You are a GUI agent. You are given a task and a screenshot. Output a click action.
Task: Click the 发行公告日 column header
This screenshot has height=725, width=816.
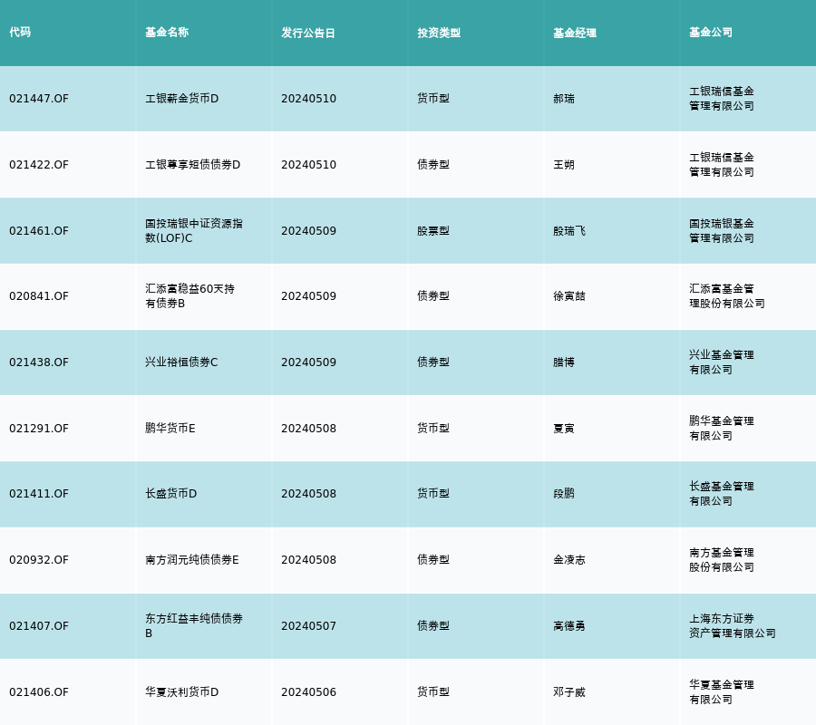308,33
